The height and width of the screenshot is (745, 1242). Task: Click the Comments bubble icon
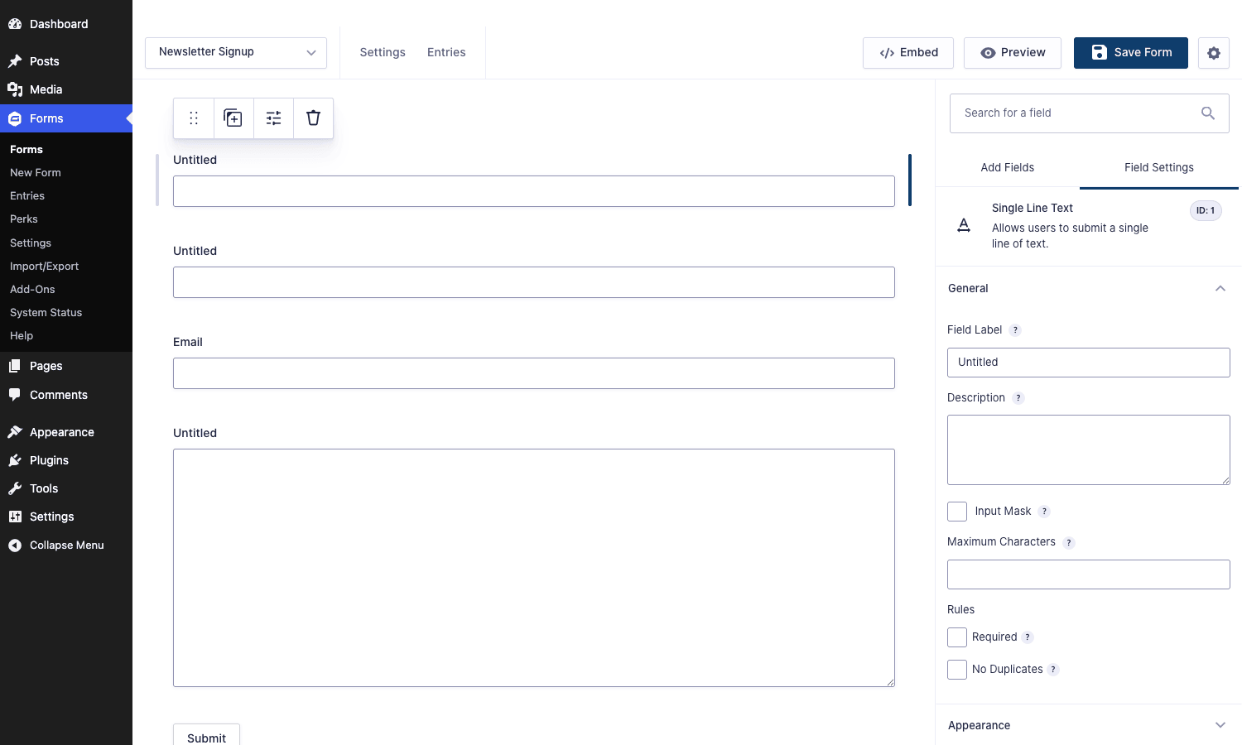(15, 395)
